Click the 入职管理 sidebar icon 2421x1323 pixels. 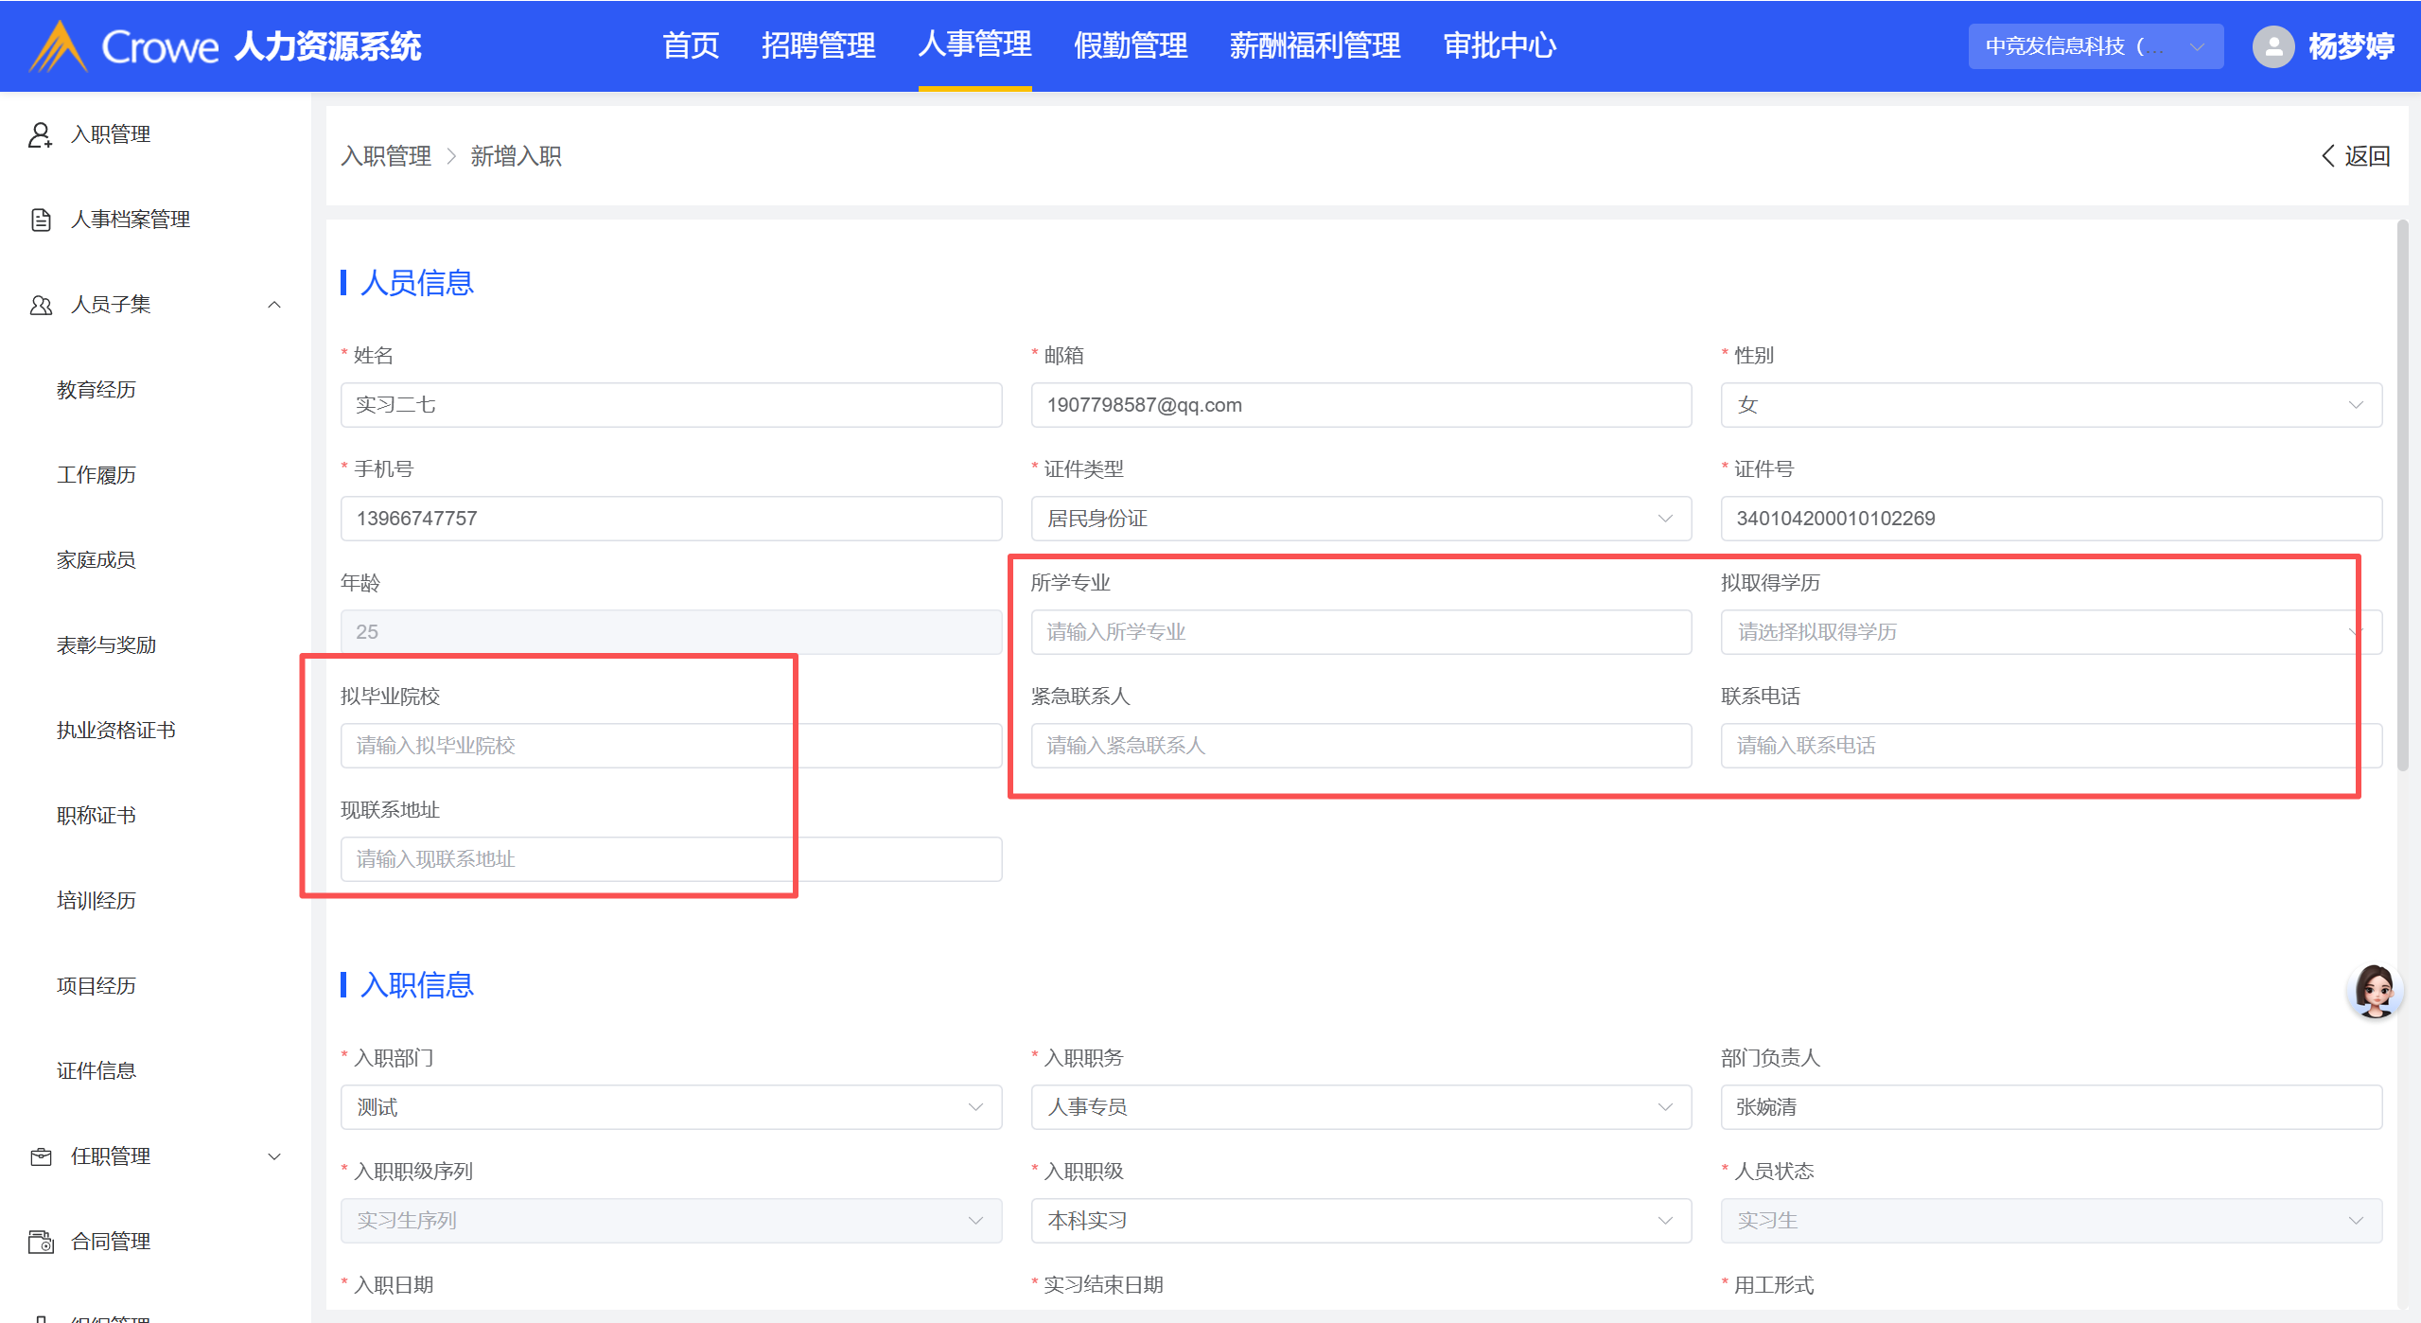[40, 134]
